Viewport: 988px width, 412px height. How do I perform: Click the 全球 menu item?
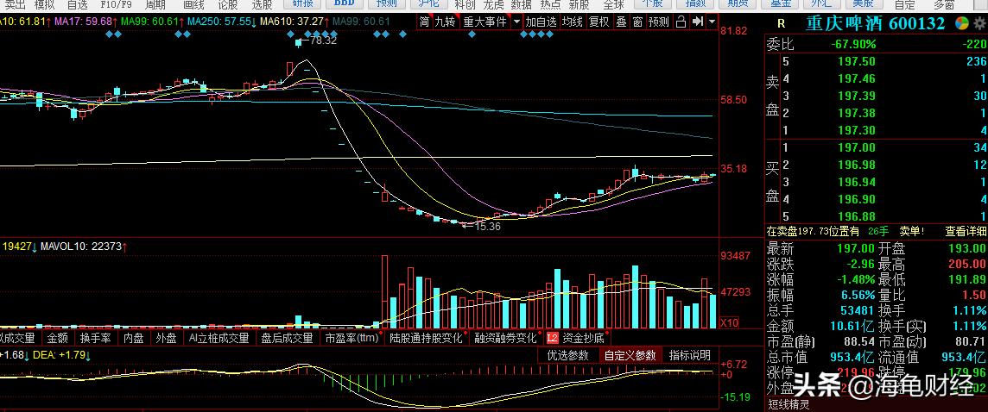tap(614, 5)
